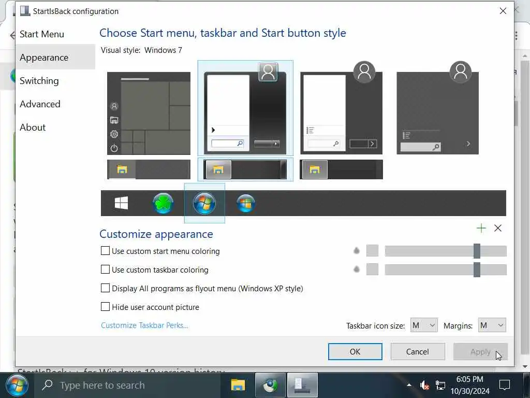Click the taskbar search box
This screenshot has height=398, width=530.
point(127,385)
